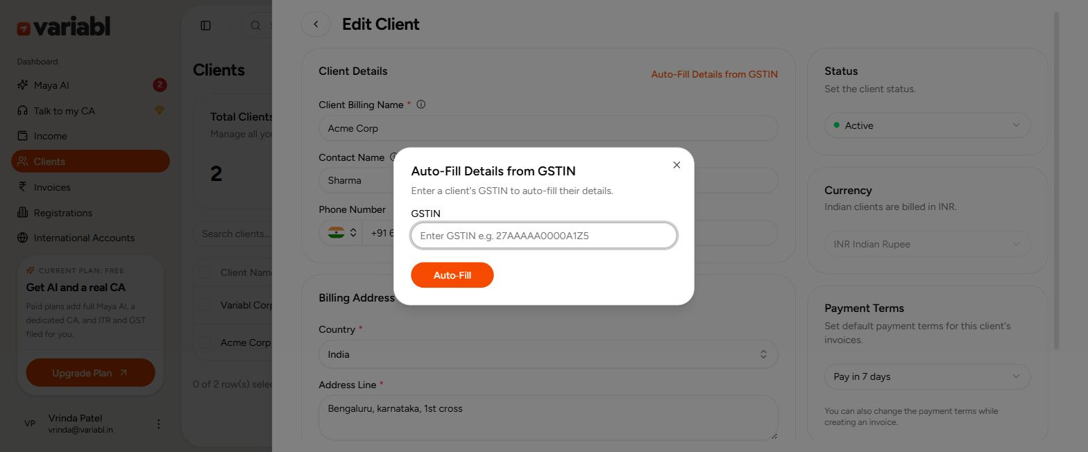
Task: Focus the GSTIN input field
Action: [544, 236]
